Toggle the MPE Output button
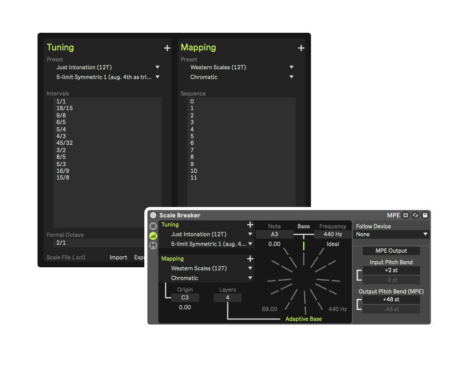Viewport: 471px width, 376px height. point(391,251)
